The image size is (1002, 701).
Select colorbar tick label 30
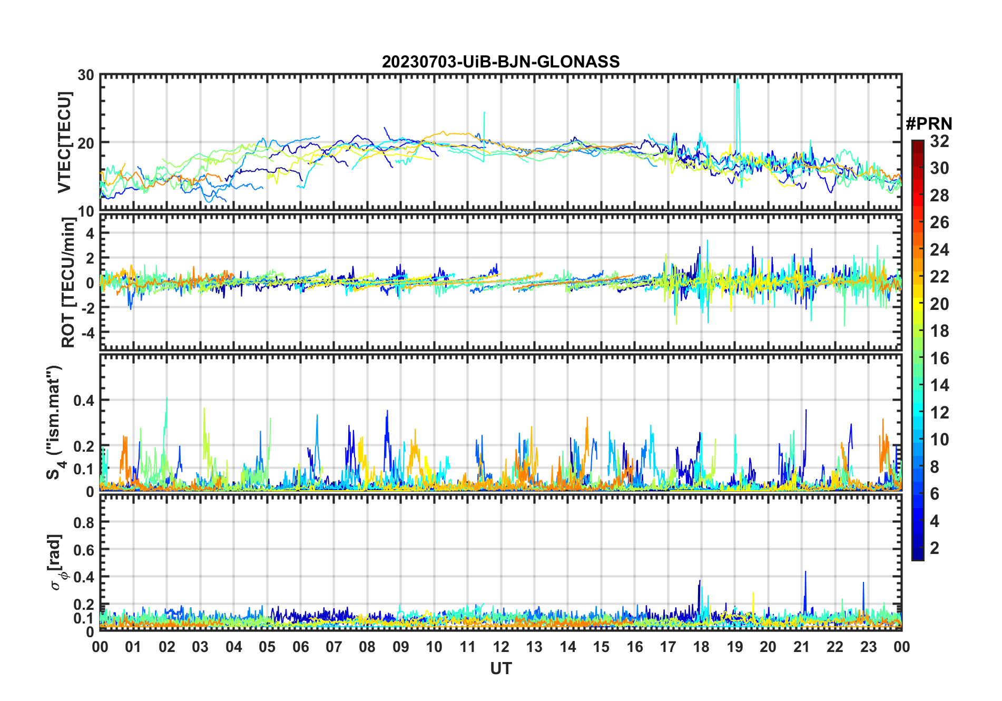point(939,168)
